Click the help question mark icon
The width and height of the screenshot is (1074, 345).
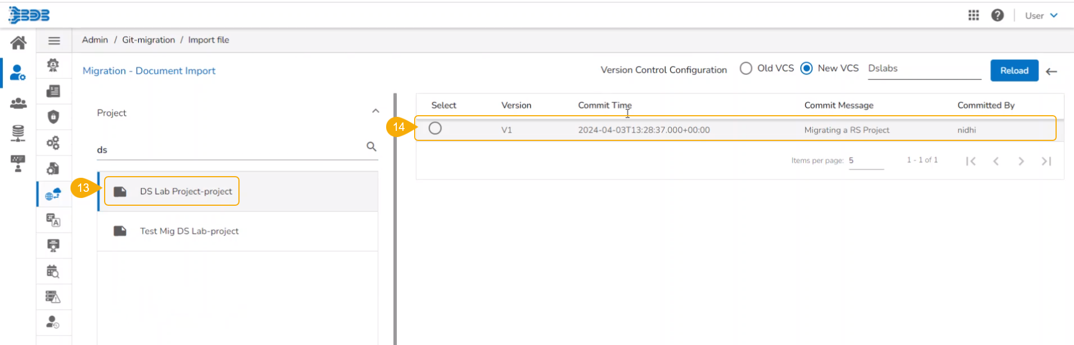pyautogui.click(x=997, y=15)
